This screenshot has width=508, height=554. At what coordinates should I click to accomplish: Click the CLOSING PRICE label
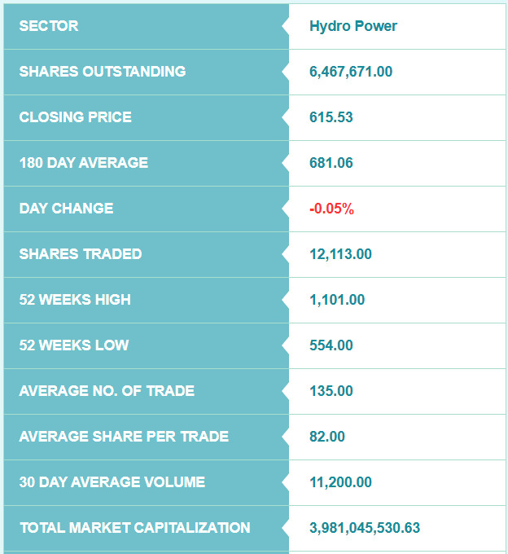click(75, 117)
